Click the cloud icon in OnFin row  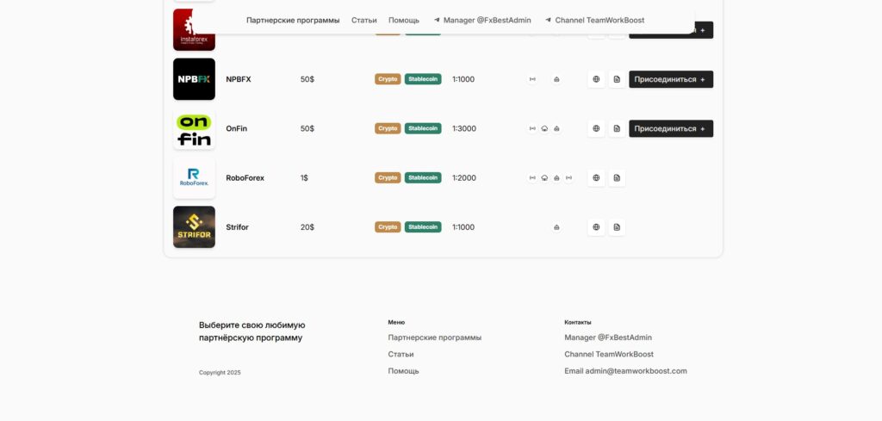pos(544,129)
